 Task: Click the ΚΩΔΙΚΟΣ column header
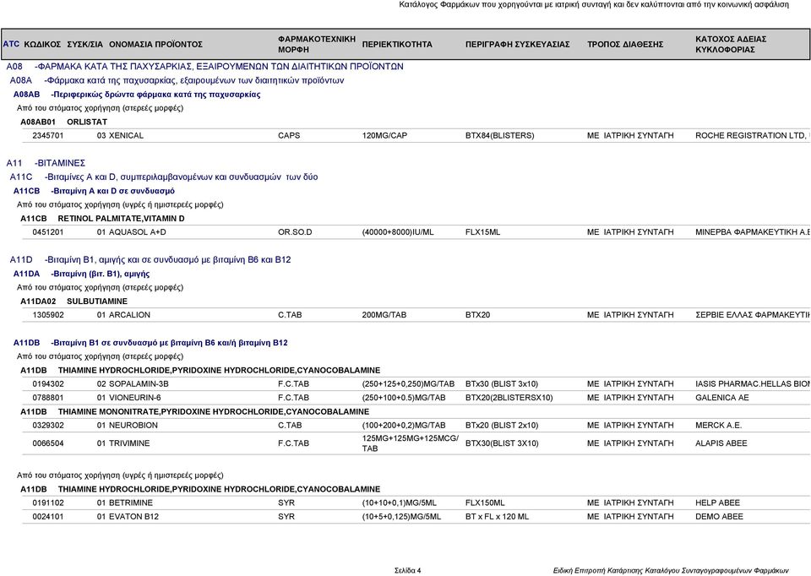(x=42, y=45)
